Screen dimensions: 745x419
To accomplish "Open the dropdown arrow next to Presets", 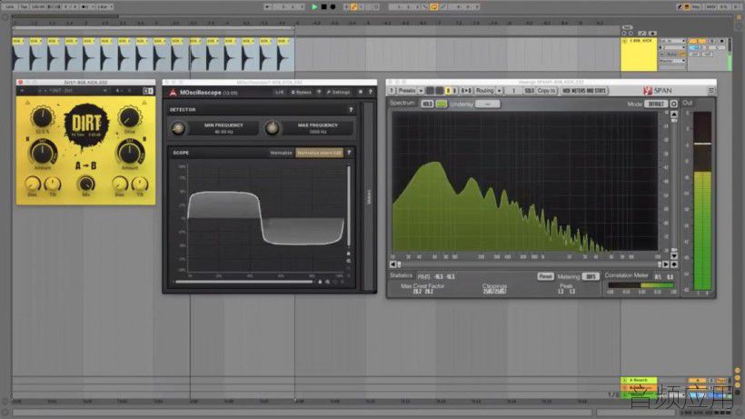I will pyautogui.click(x=421, y=90).
